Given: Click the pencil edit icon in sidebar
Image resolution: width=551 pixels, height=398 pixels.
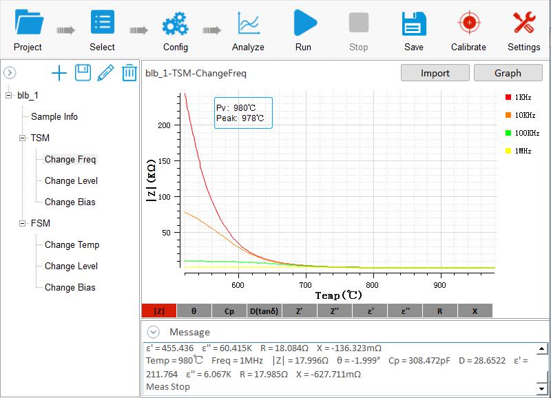Looking at the screenshot, I should [105, 73].
